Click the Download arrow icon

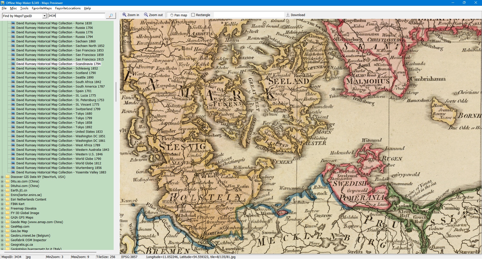(288, 15)
